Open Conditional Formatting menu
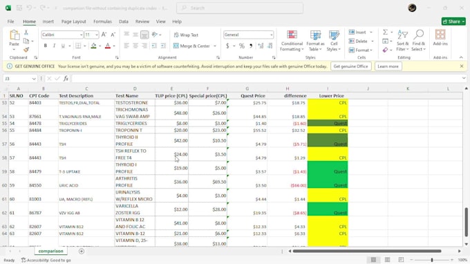 (292, 41)
